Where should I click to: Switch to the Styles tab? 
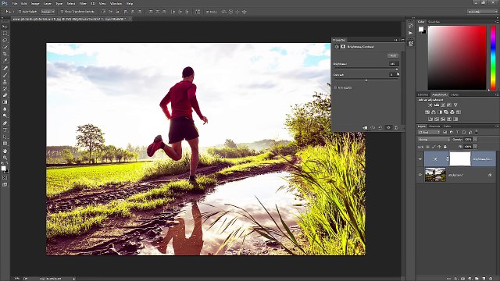point(455,94)
